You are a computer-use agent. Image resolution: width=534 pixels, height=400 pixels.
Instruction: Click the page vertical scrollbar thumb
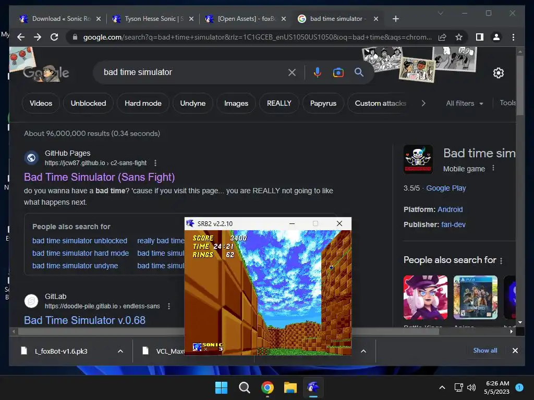[x=520, y=85]
